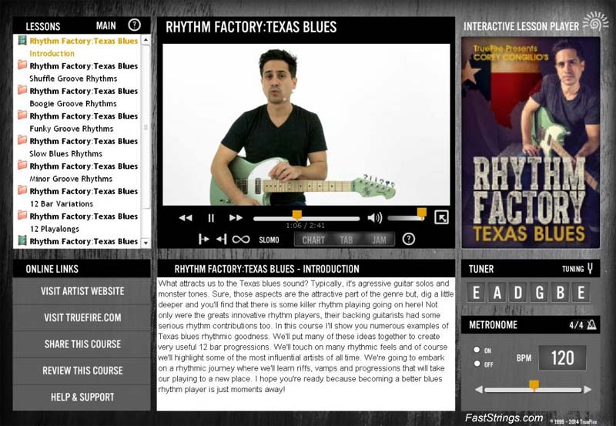The width and height of the screenshot is (616, 426).
Task: Turn the metronome OFF
Action: [x=477, y=364]
